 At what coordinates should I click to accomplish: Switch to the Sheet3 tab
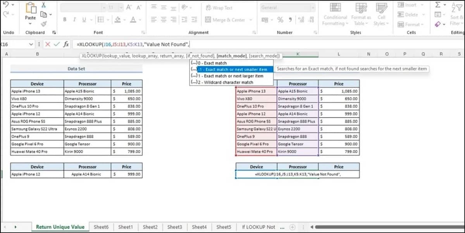tap(174, 227)
